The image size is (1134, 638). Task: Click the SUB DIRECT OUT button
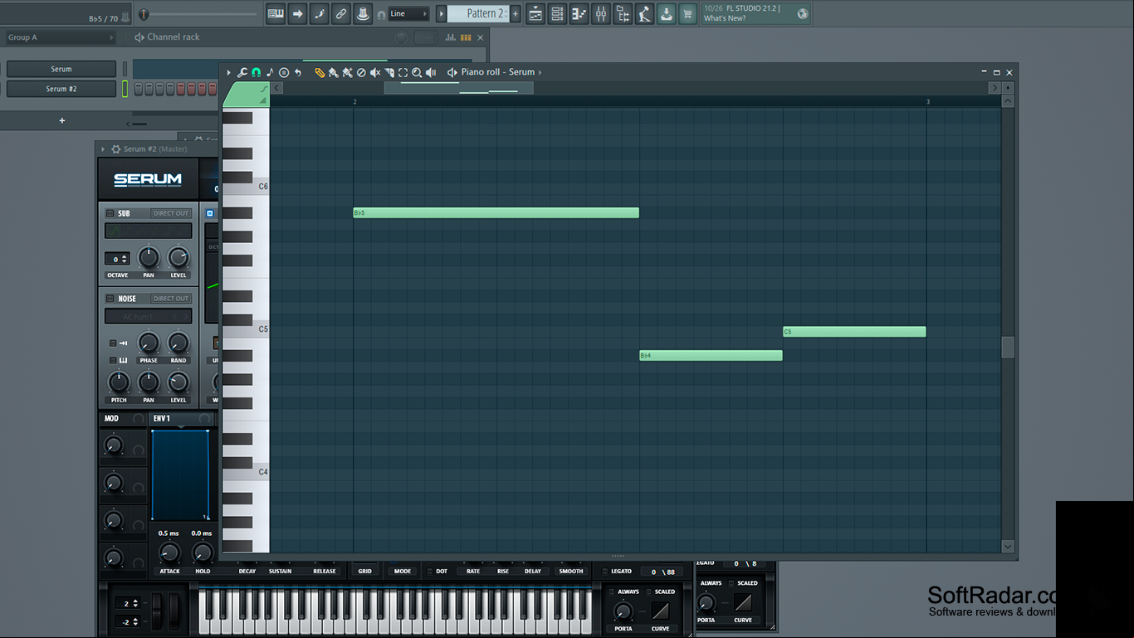pyautogui.click(x=171, y=213)
